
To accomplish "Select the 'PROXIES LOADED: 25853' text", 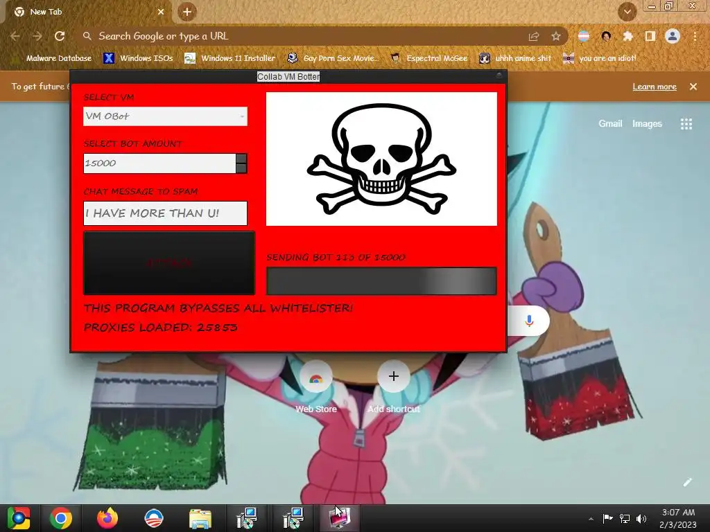I will 160,328.
